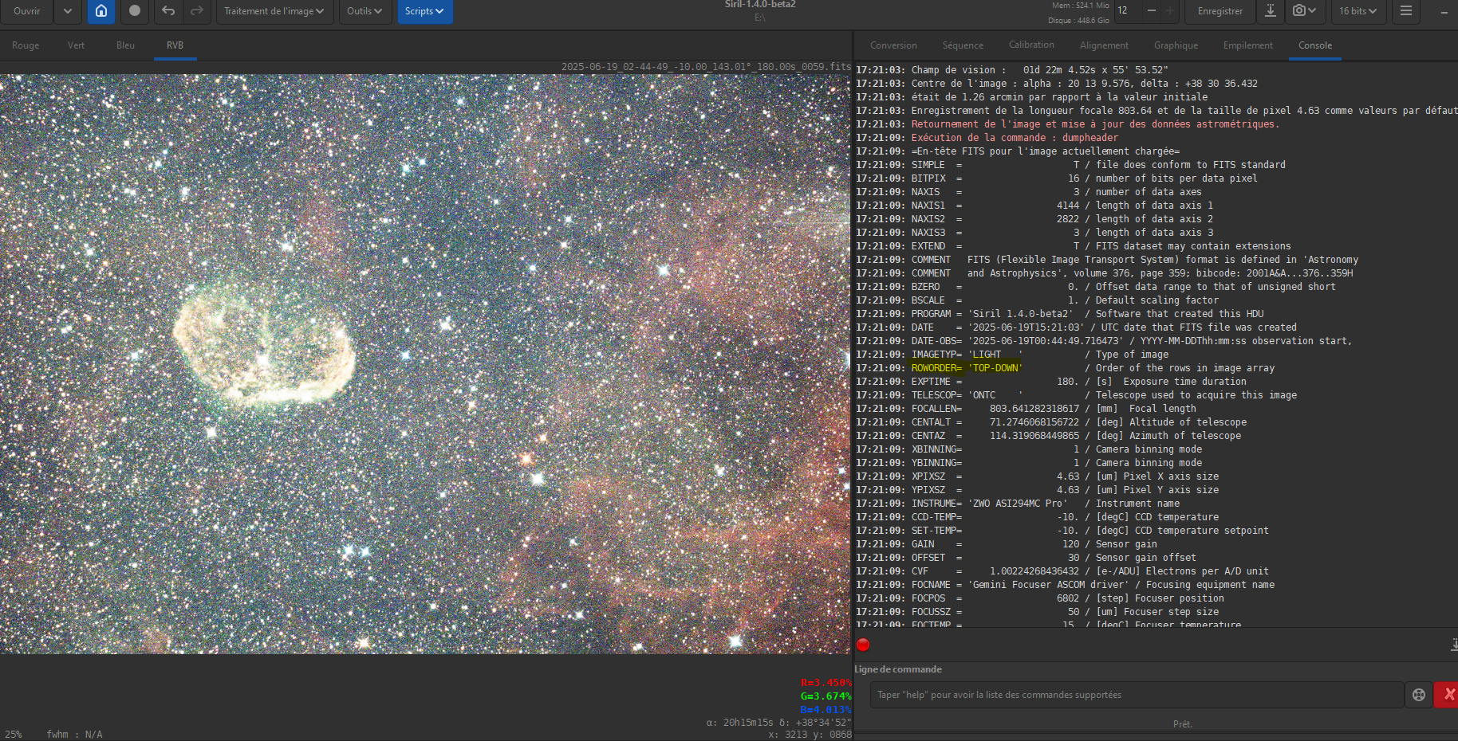Open the 16 bits depth selector
This screenshot has width=1458, height=741.
point(1358,11)
